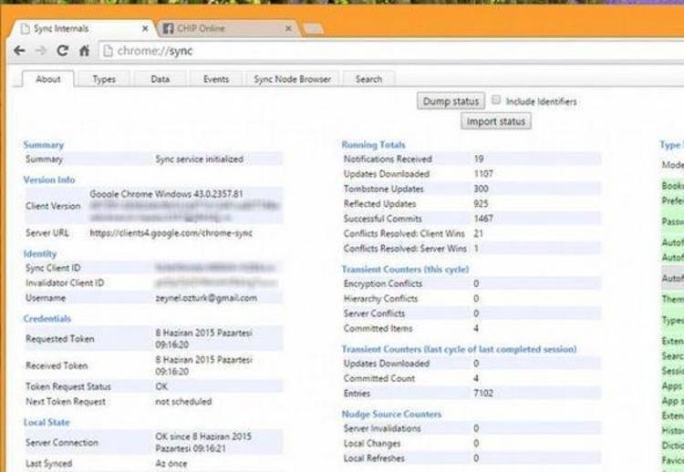The image size is (684, 472).
Task: Click the Google Chrome Windows 43.0.2357.81 text
Action: 166,194
